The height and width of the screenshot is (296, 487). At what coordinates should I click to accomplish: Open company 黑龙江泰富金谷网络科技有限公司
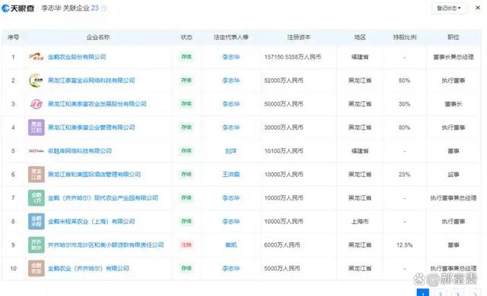pos(91,80)
